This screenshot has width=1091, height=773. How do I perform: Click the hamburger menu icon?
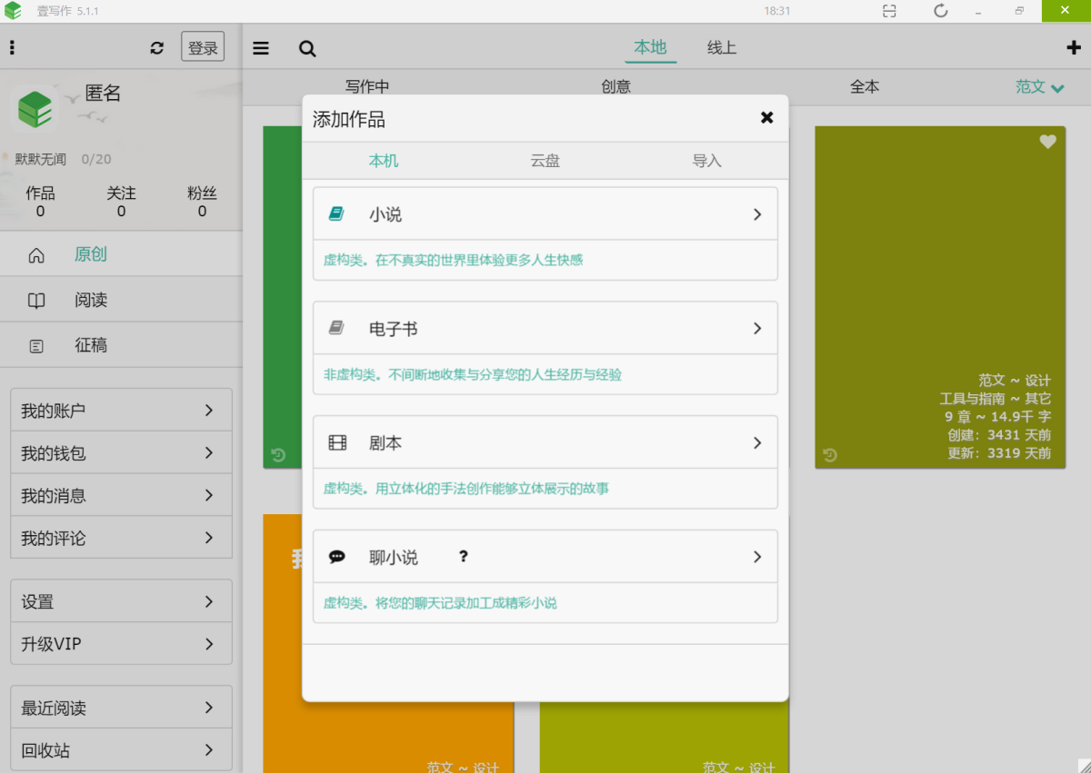261,48
